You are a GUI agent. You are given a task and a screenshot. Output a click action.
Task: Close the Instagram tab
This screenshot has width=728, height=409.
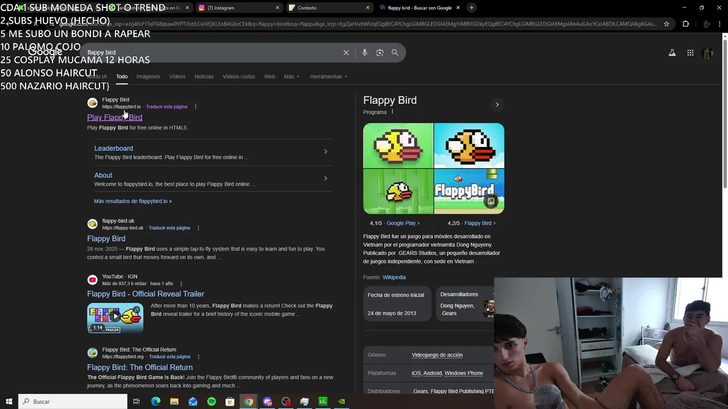277,7
